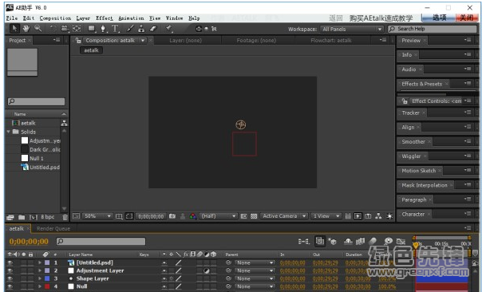Select the Pen tool
Screen dimensions: 486x292
(x=103, y=29)
